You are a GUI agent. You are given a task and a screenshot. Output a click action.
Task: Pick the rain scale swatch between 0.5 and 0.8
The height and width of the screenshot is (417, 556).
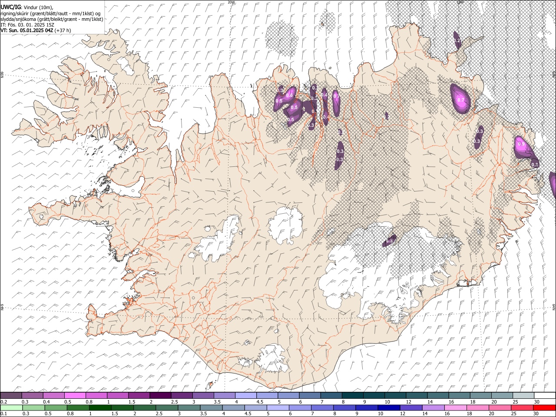(56, 408)
